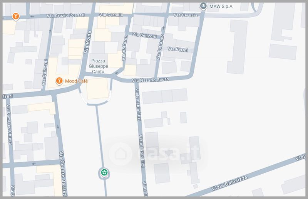This screenshot has height=199, width=308.
Task: Click the Via Cattaneo street label
Action: coord(160,47)
